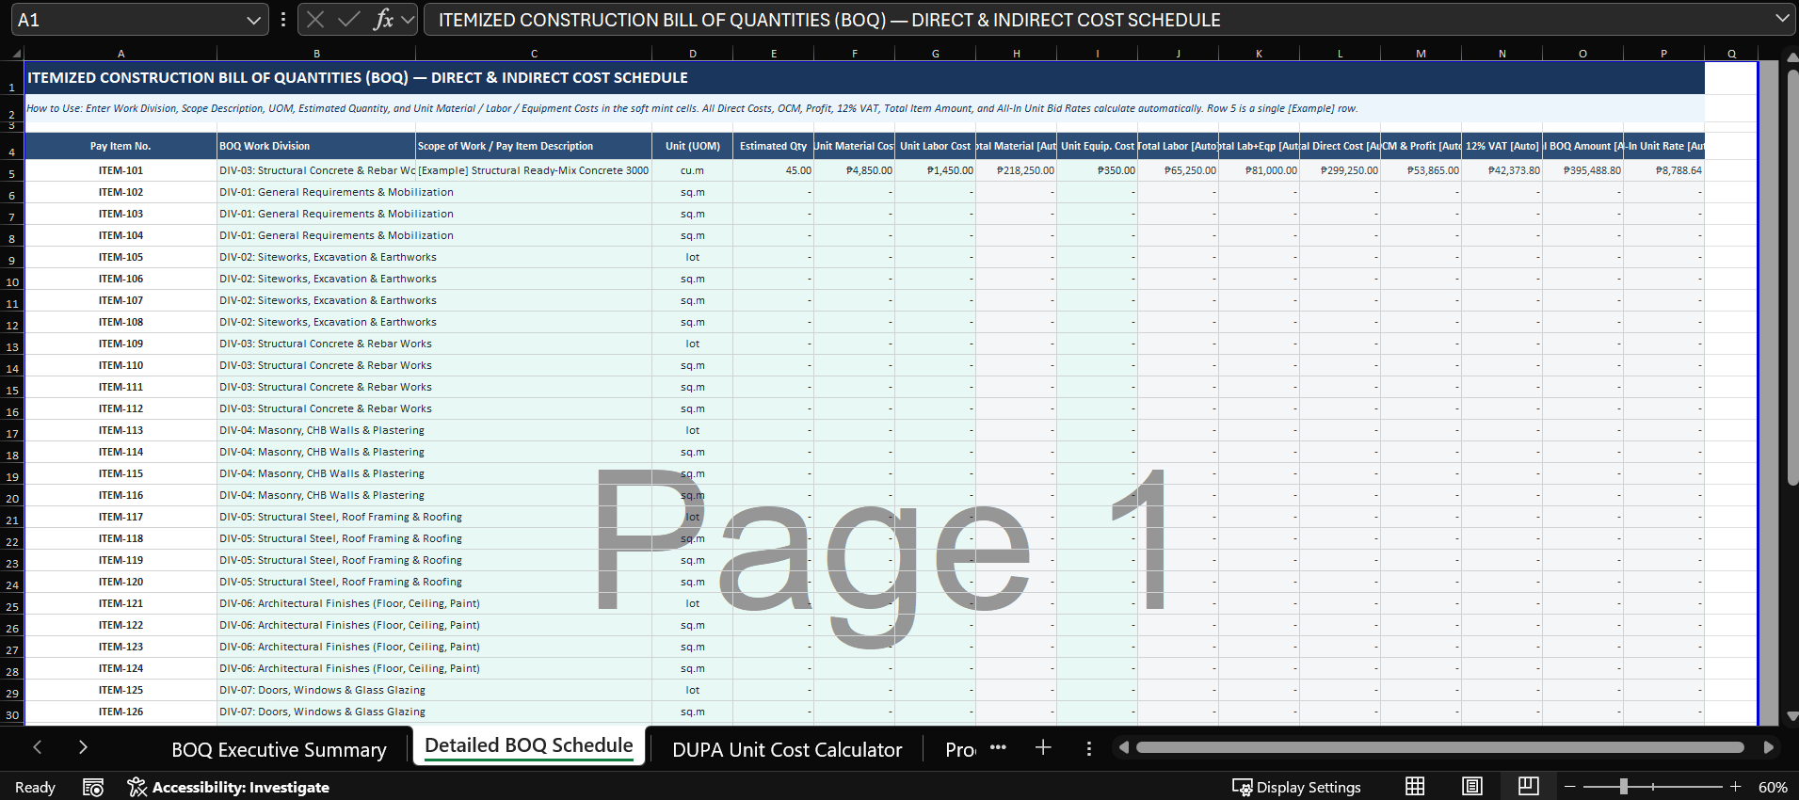Show more sheet tabs via ellipsis
The width and height of the screenshot is (1799, 800).
998,747
